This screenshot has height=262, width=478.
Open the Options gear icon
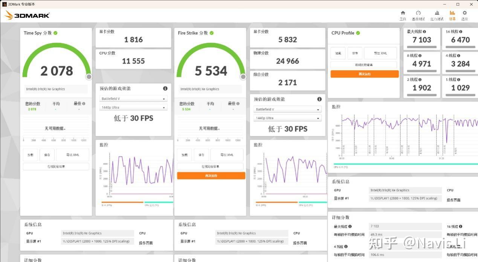click(464, 13)
